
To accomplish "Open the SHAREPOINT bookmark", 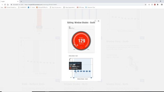I will pos(22,7).
